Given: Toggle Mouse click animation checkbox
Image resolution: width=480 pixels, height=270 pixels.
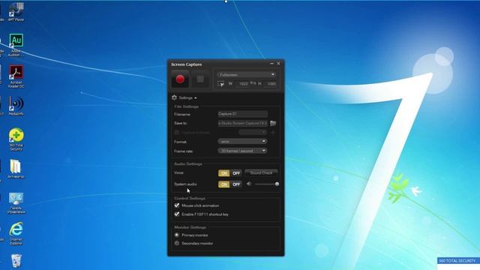Looking at the screenshot, I should click(177, 205).
